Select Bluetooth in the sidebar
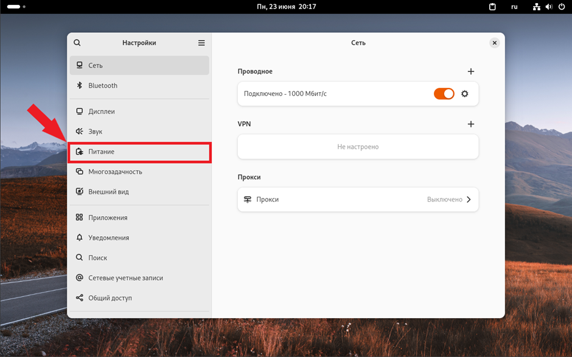The image size is (572, 357). (139, 86)
